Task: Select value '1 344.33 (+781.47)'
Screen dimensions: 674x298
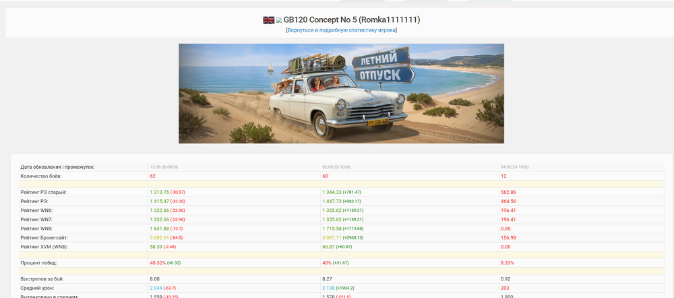Action: tap(342, 192)
